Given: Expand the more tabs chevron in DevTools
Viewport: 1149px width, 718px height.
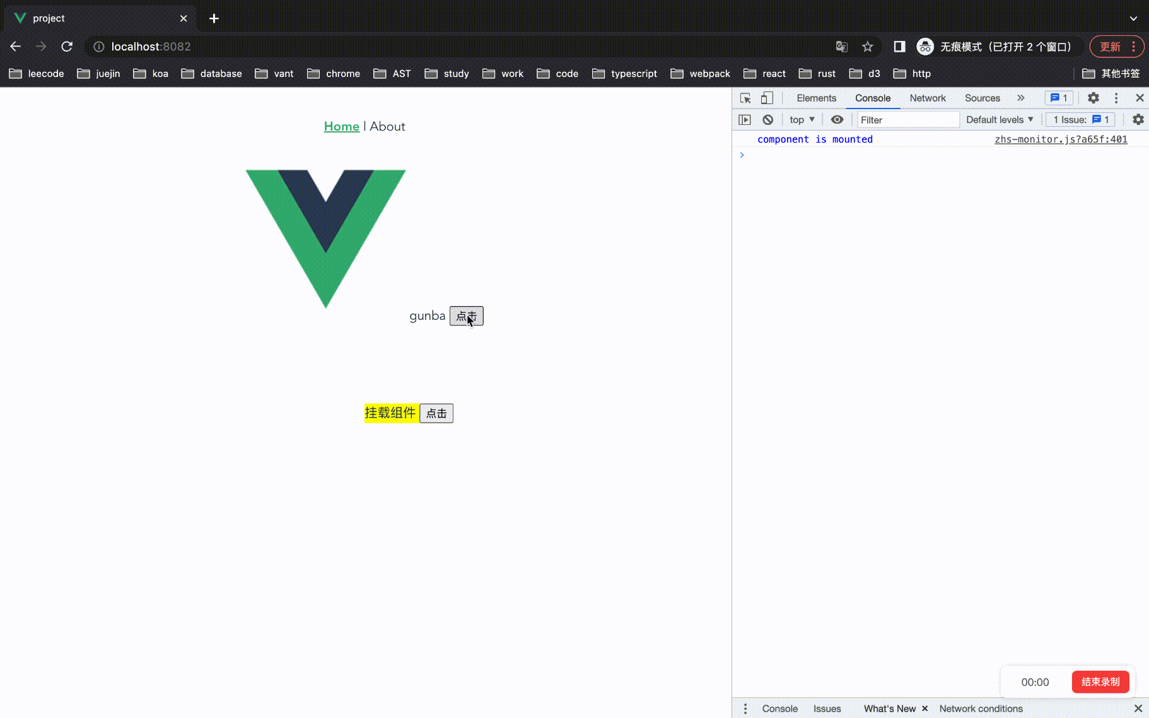Looking at the screenshot, I should click(1021, 98).
